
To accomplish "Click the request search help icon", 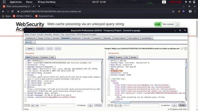I will [26, 105].
